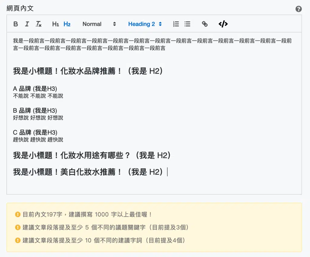
Task: Click the C 品牌 H3 line
Action: [x=35, y=132]
